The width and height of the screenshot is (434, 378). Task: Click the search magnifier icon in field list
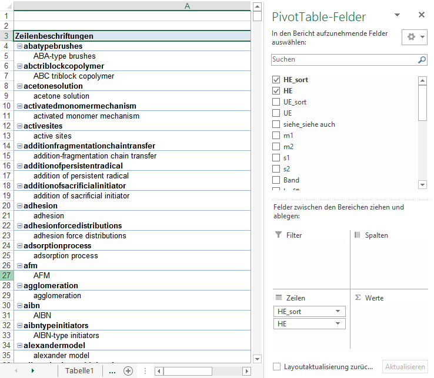(422, 60)
